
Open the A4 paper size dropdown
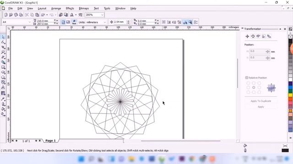click(x=29, y=22)
